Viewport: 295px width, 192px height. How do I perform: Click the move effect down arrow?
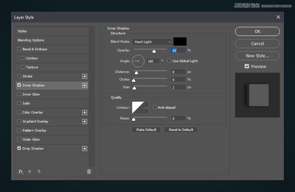pos(39,172)
